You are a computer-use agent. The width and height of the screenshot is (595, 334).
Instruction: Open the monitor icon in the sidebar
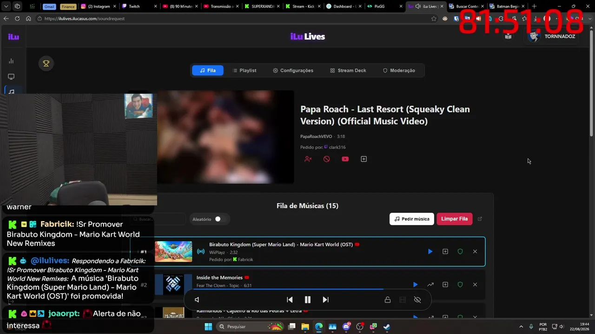tap(11, 77)
